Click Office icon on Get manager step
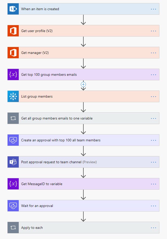Screen dimensions: 167x239 click(13, 53)
